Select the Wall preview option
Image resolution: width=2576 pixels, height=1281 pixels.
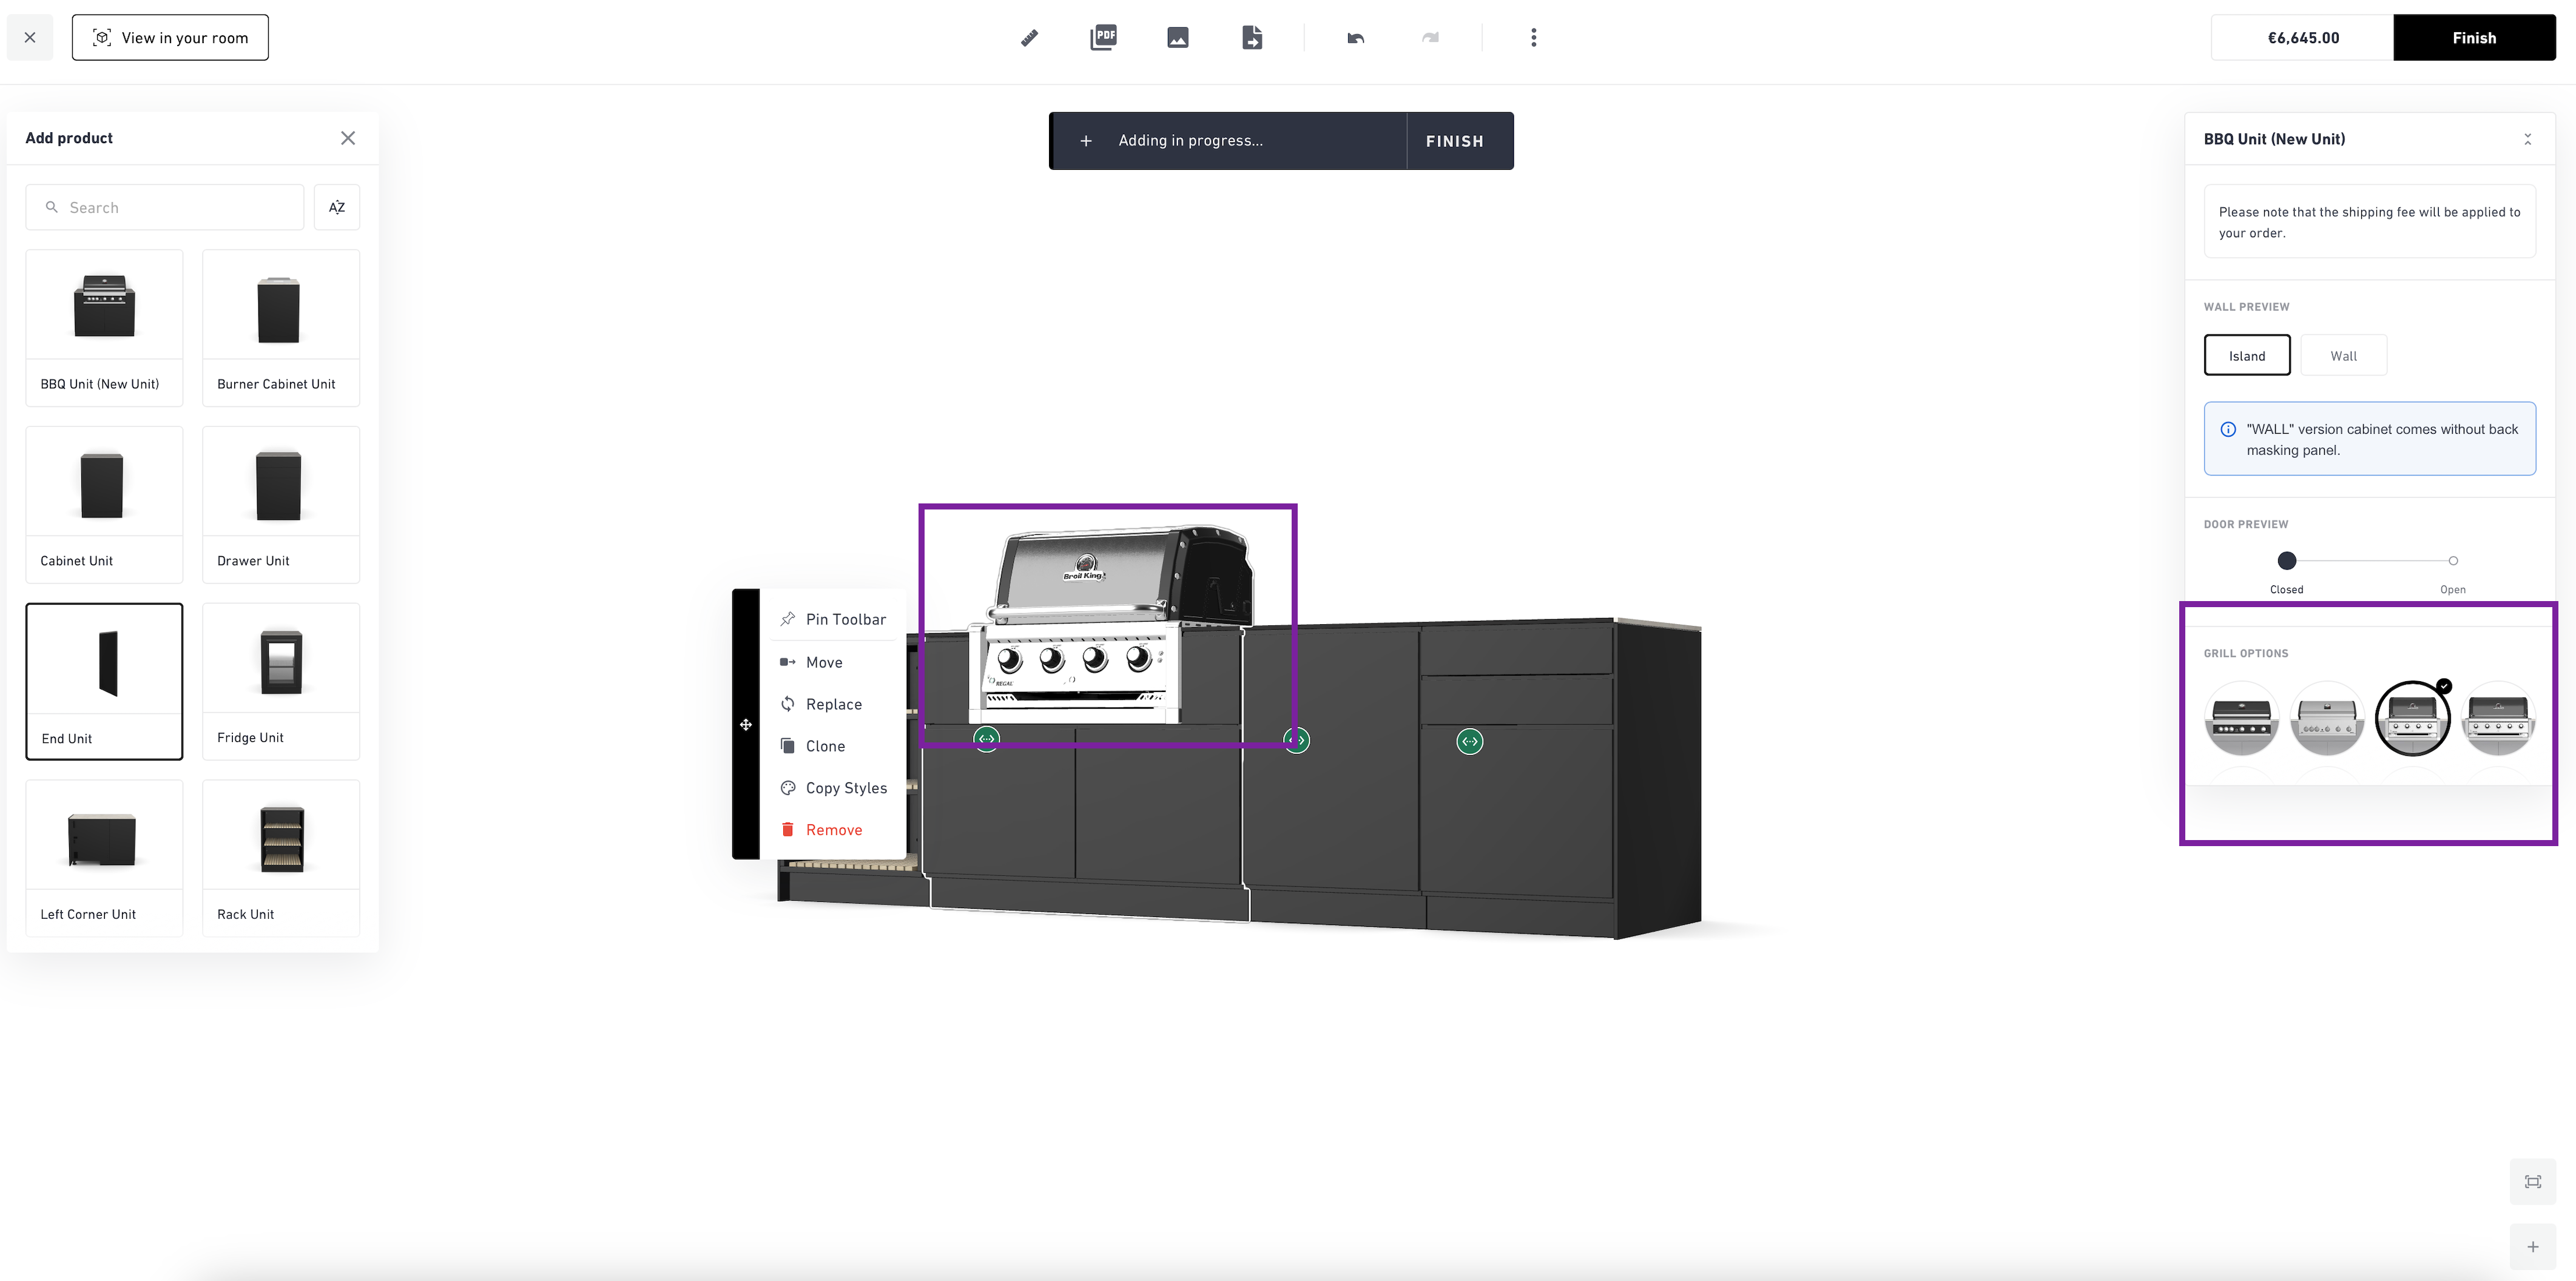click(x=2343, y=356)
